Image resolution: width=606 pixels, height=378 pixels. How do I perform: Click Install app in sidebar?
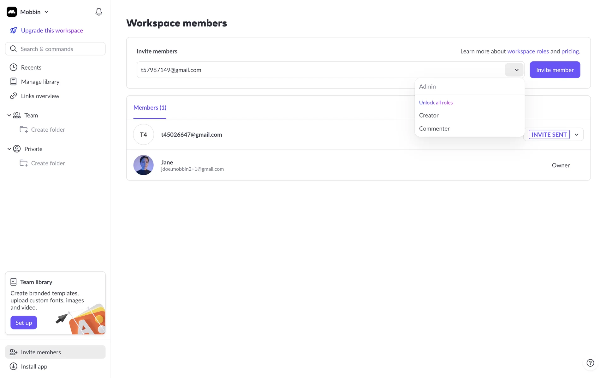[x=34, y=367]
